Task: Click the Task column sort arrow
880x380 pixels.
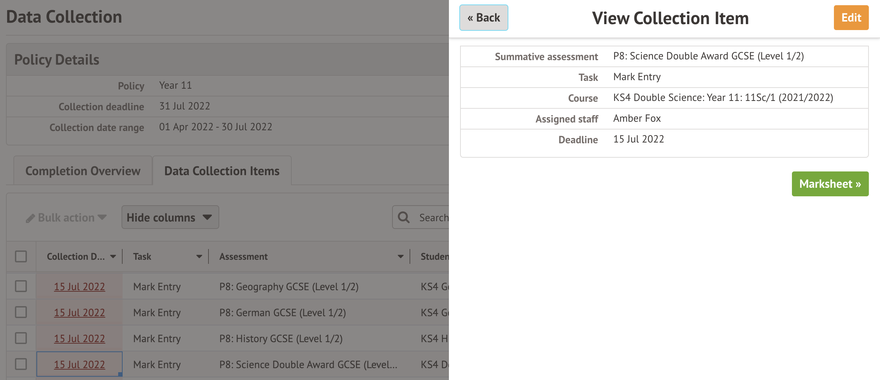Action: (200, 256)
